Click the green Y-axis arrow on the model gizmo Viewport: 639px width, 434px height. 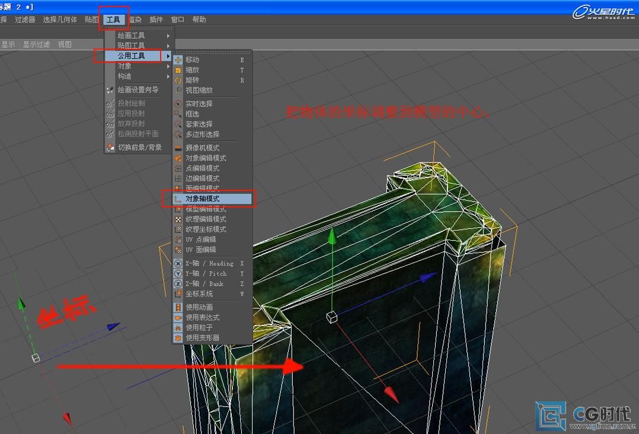[333, 237]
